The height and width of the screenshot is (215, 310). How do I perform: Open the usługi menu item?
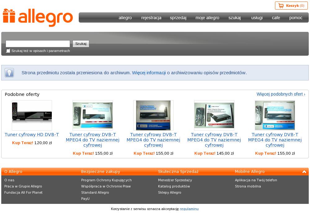(257, 18)
